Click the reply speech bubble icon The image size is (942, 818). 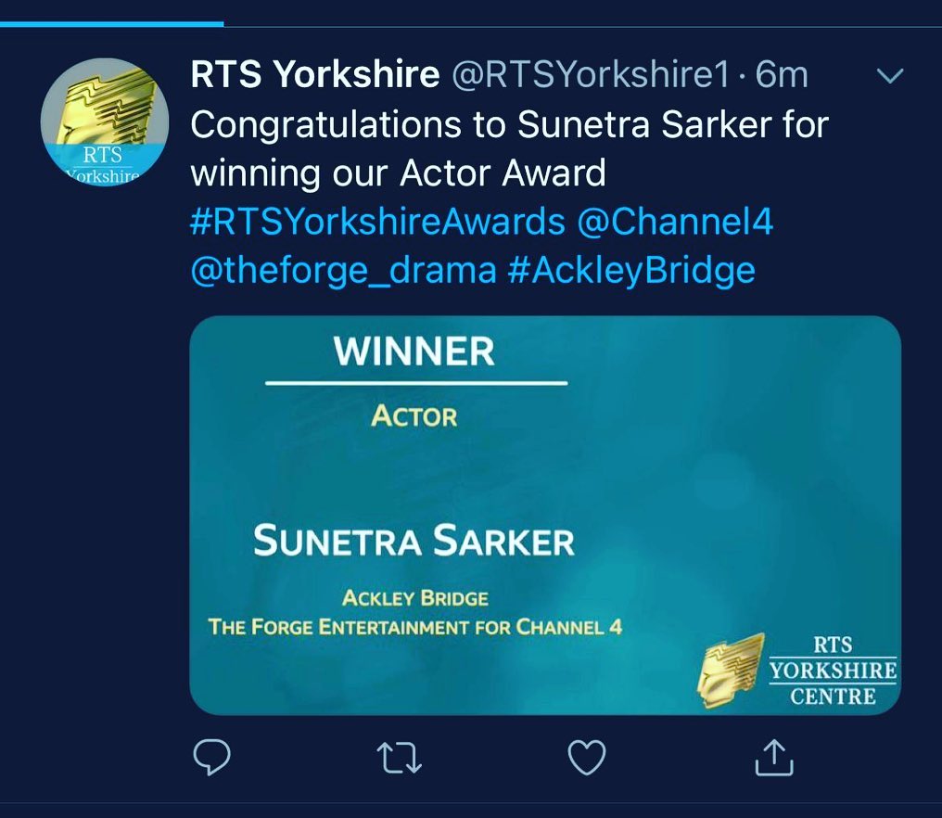pos(211,759)
